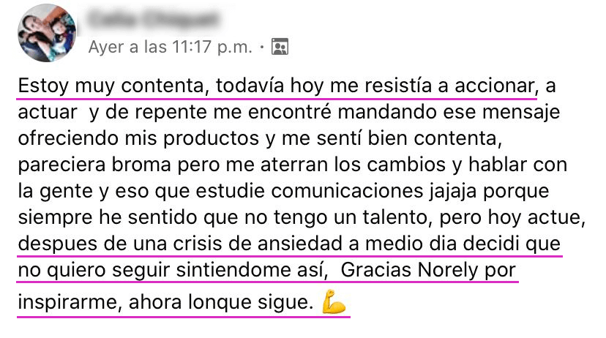Screen dimensions: 606x338
Task: Open the poster's round profile picture
Action: tap(47, 33)
